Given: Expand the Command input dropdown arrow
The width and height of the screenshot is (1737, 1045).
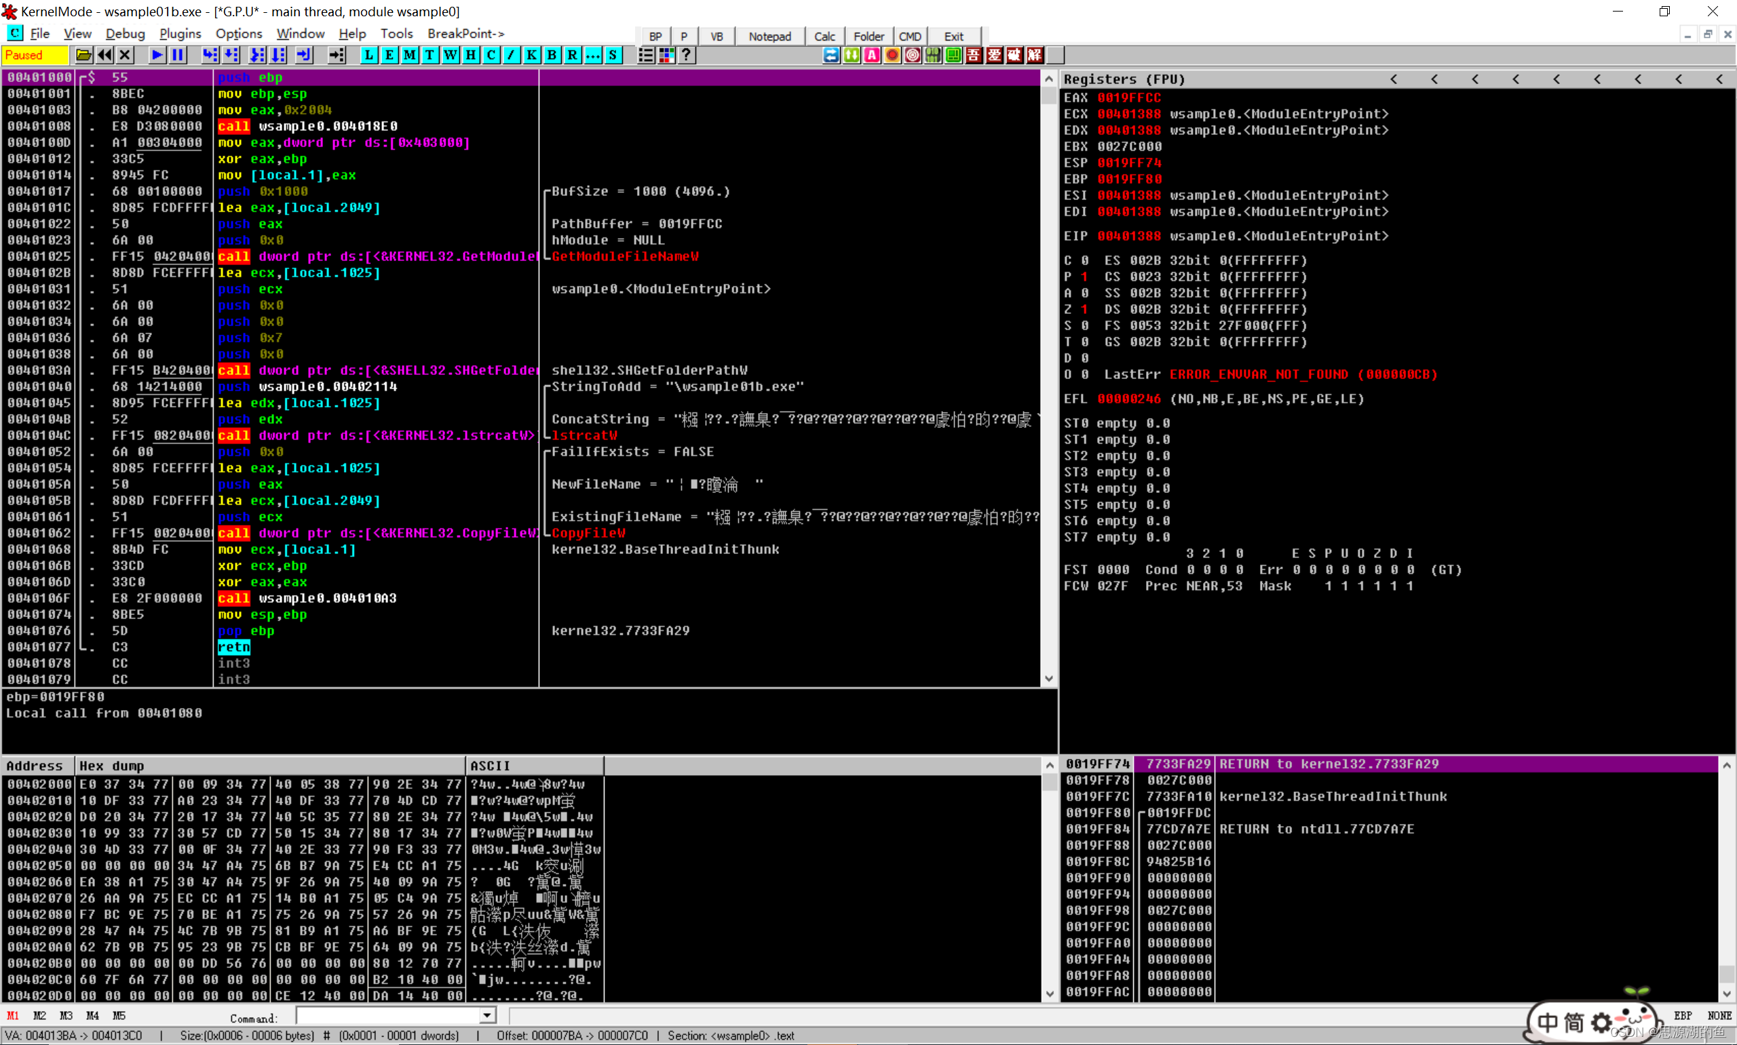Looking at the screenshot, I should [x=486, y=1015].
